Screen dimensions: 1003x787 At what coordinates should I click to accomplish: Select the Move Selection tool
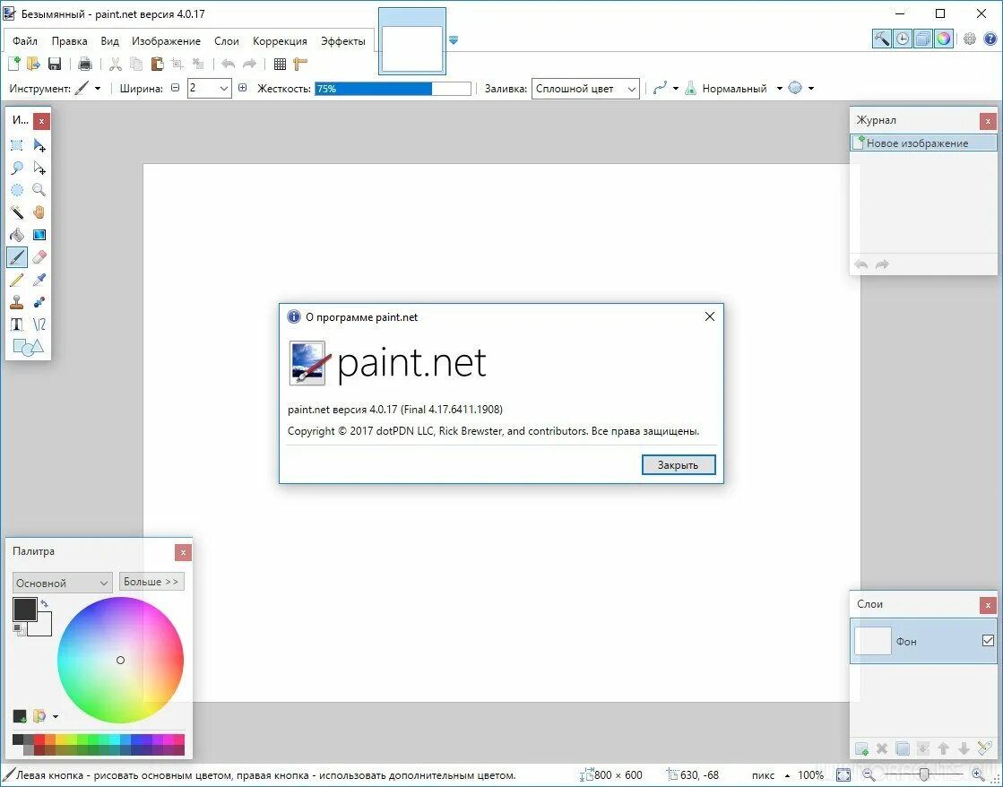pyautogui.click(x=39, y=168)
